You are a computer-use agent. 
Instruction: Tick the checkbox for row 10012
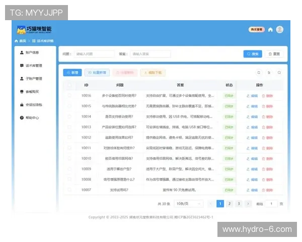[69, 138]
